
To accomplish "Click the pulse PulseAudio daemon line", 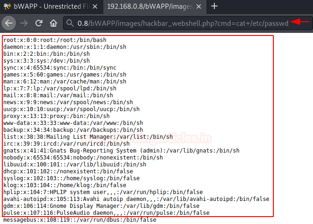I will 106,213.
